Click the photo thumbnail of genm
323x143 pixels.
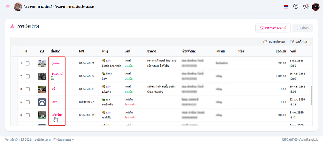coord(42,63)
